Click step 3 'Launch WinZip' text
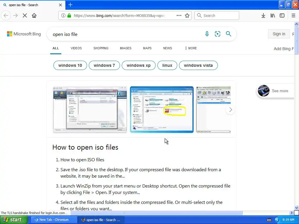299x224 pixels. click(x=145, y=189)
